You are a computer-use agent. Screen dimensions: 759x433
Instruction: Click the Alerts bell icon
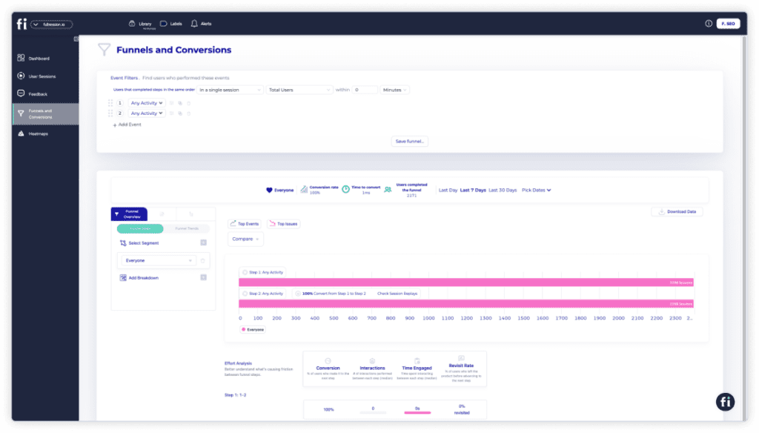click(x=194, y=24)
